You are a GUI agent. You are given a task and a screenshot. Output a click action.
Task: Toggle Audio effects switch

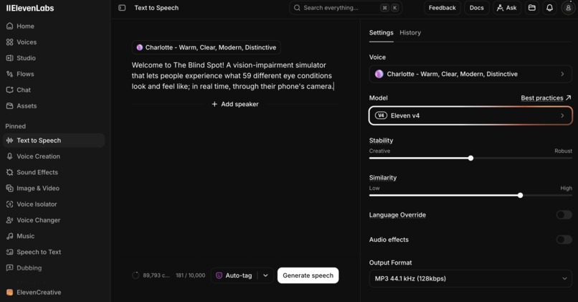click(x=564, y=240)
